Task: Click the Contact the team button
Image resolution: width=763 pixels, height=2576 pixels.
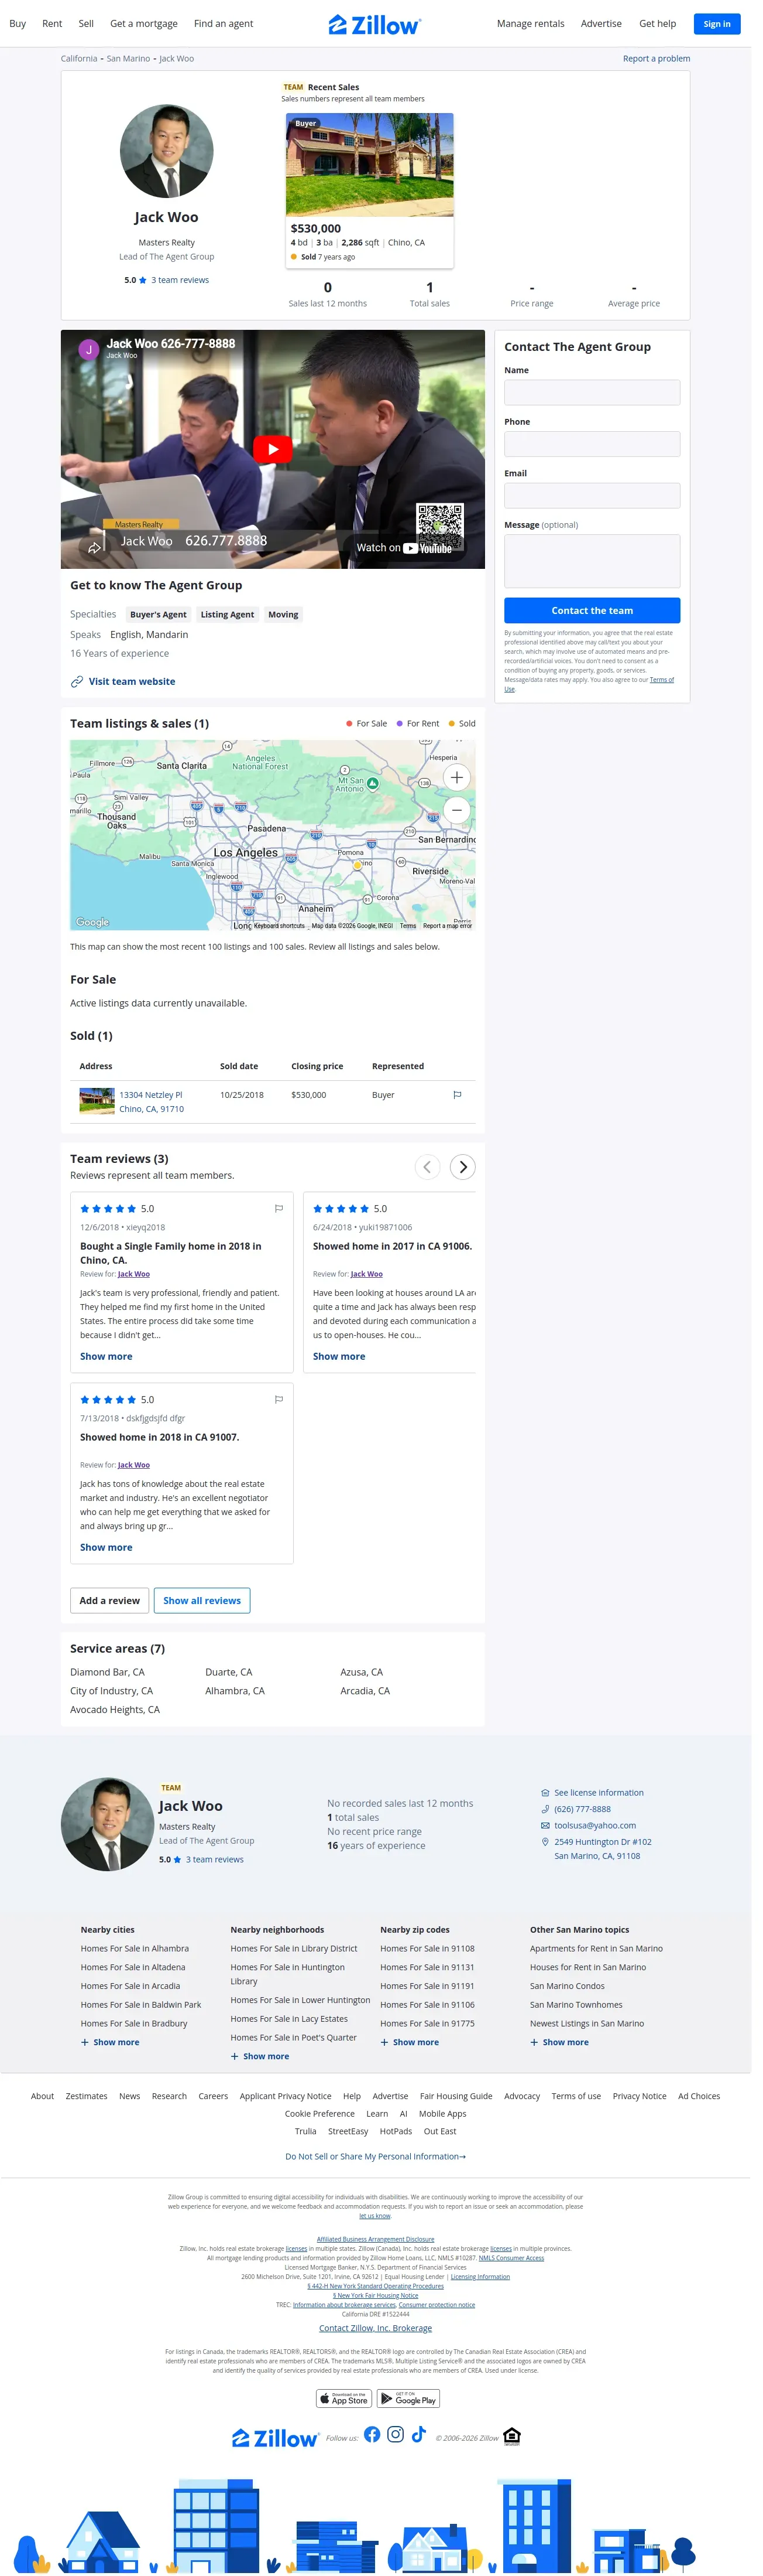Action: [591, 610]
